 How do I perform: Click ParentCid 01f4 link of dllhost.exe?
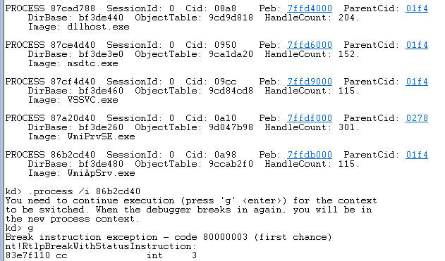(x=417, y=8)
